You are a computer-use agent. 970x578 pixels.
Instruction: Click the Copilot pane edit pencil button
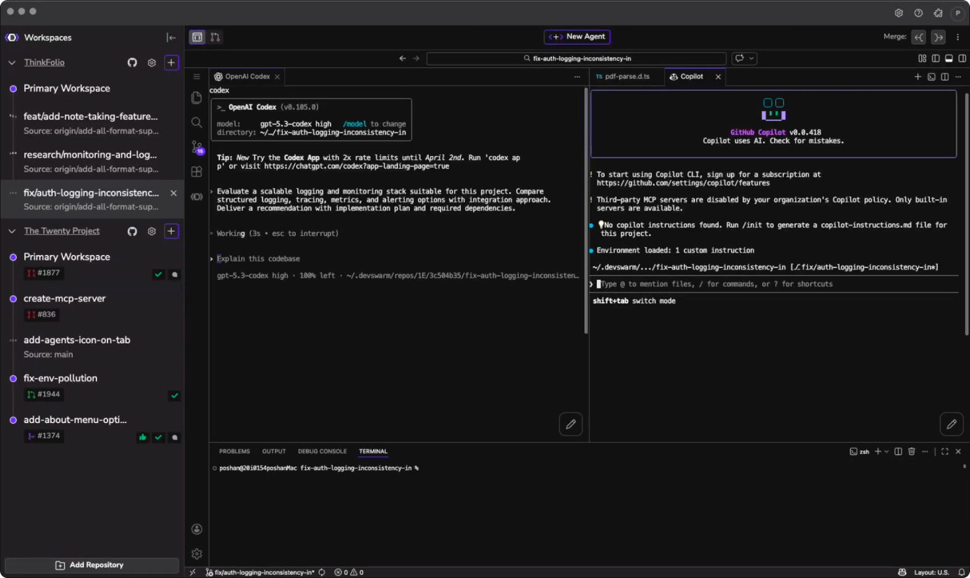(x=951, y=424)
